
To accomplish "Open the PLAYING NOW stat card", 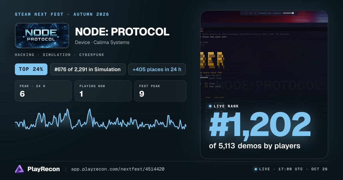I will [103, 91].
